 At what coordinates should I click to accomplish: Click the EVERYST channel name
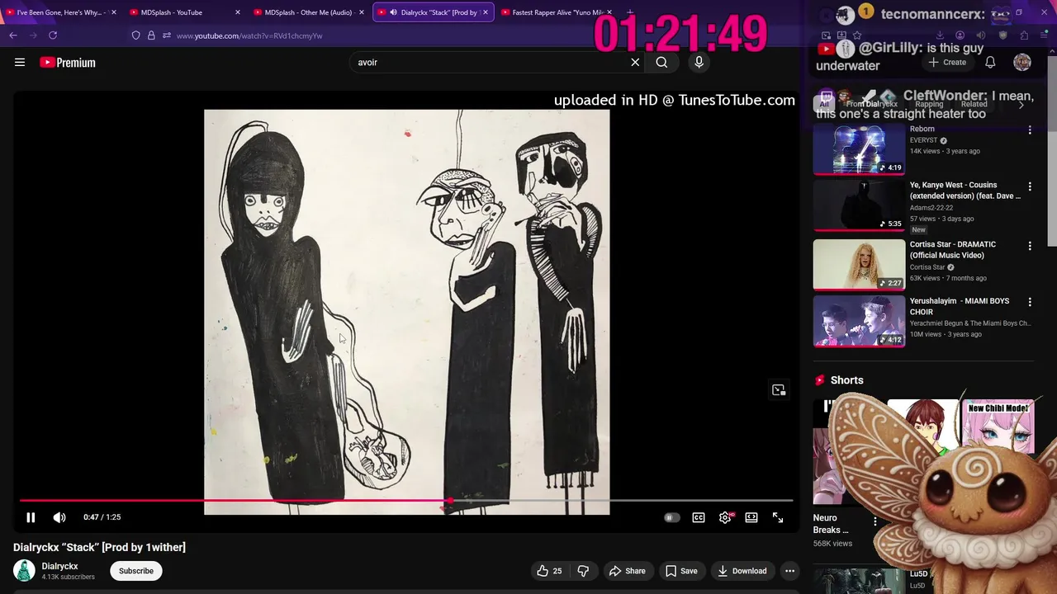click(923, 140)
